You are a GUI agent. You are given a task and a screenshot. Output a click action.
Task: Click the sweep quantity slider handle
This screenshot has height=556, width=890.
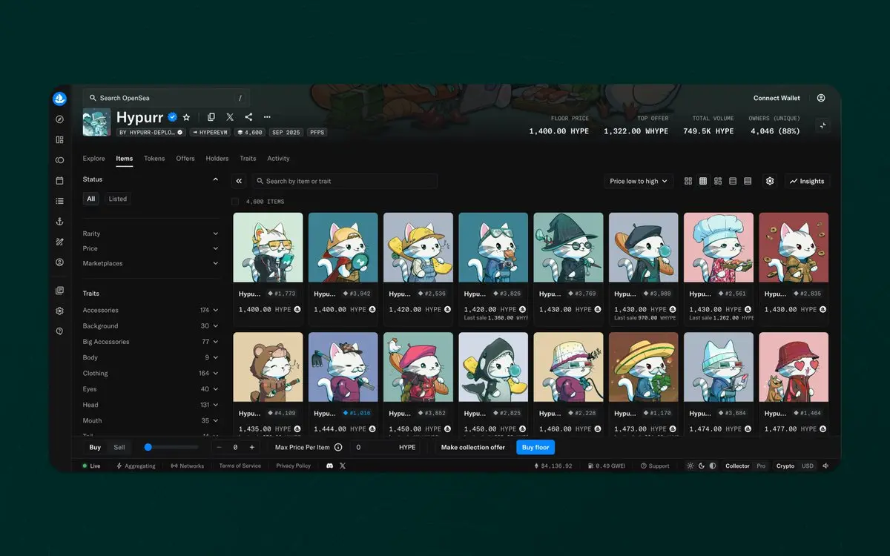pyautogui.click(x=148, y=447)
